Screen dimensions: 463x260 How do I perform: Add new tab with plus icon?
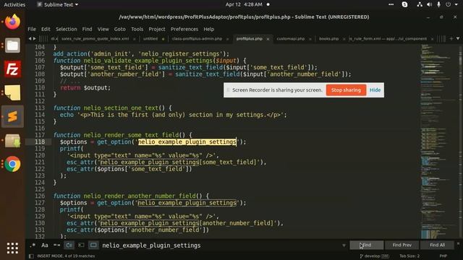tap(451, 38)
